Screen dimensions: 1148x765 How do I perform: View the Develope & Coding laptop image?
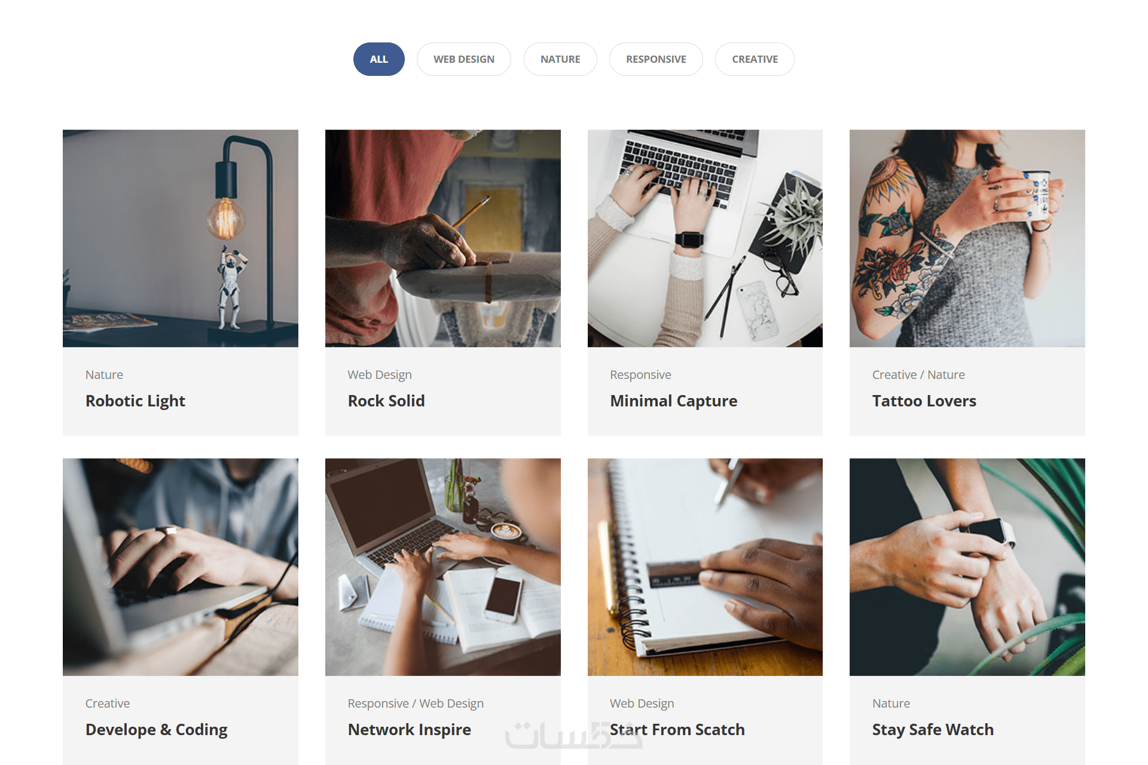click(181, 567)
